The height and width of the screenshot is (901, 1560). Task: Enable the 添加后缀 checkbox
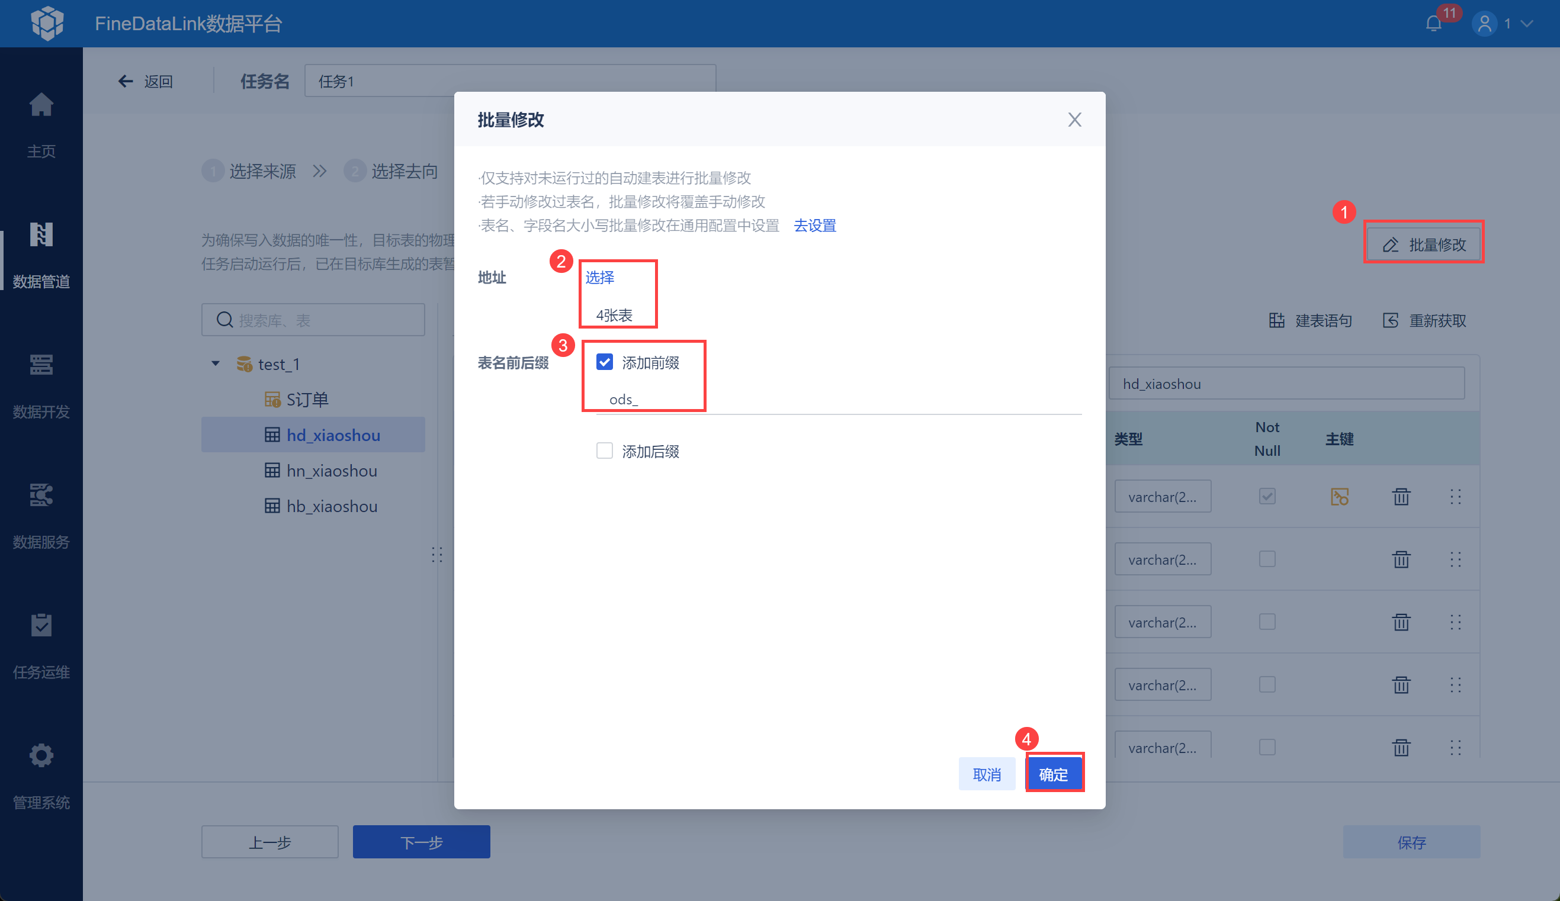point(604,450)
